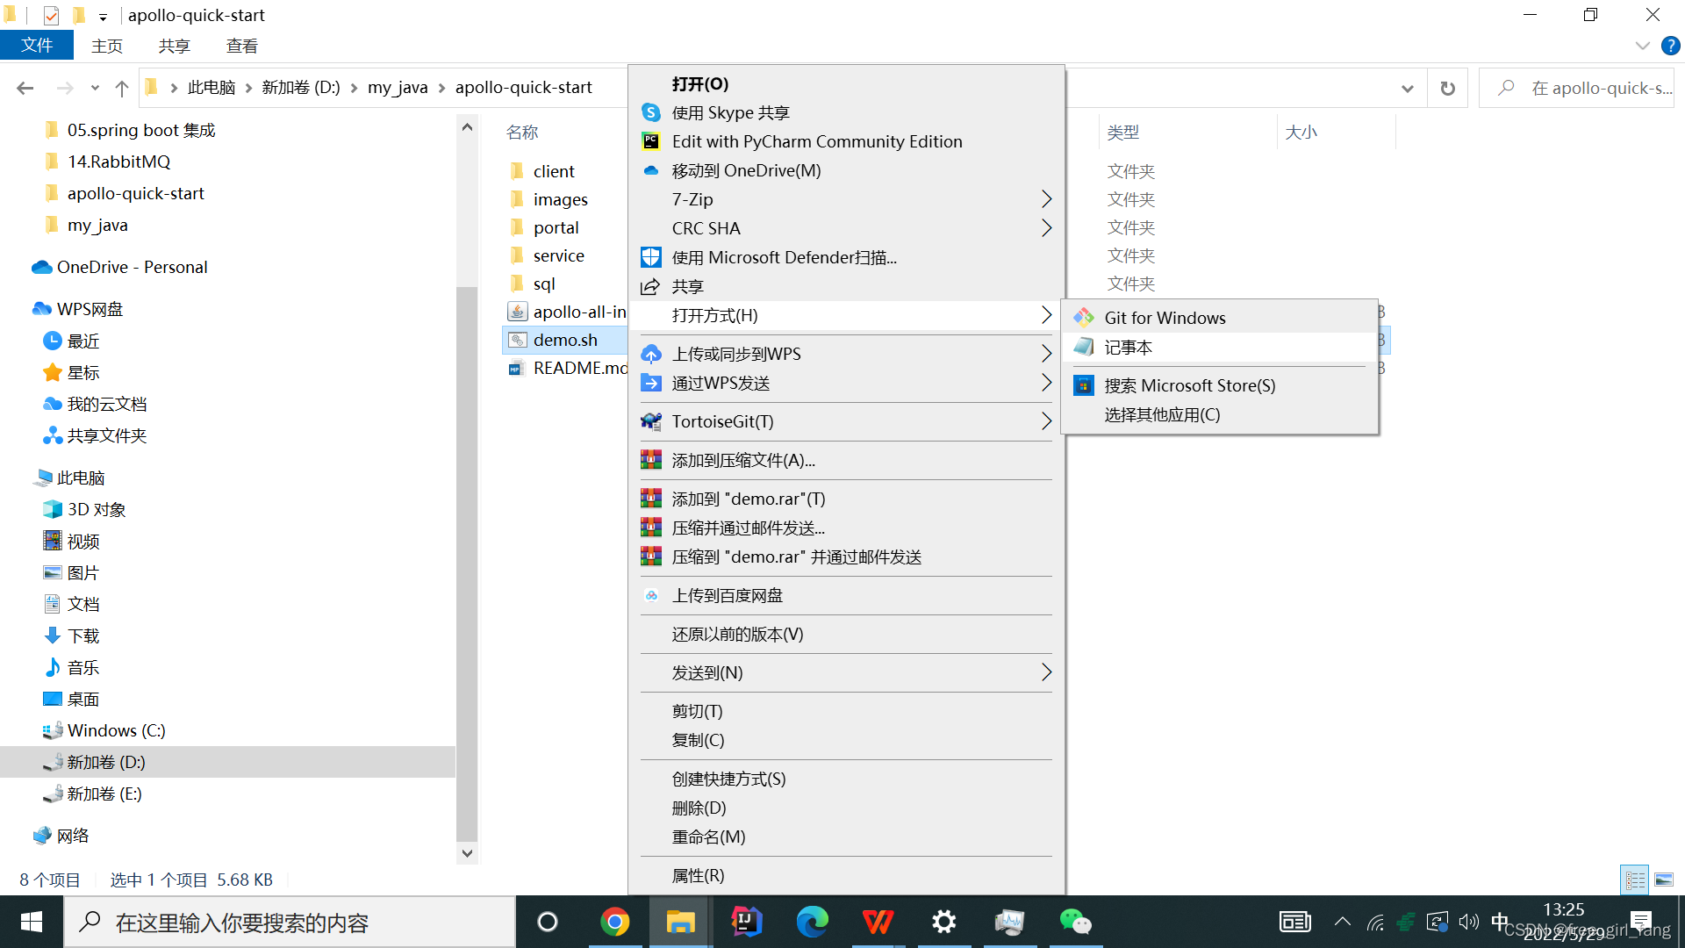Navigate up to the my_java folder

tap(122, 88)
